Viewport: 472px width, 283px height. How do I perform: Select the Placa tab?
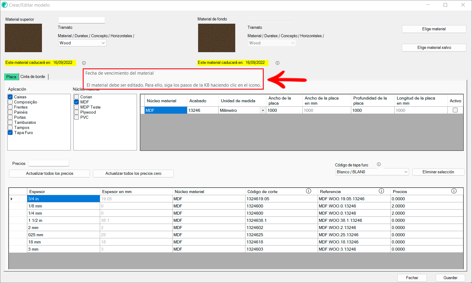[x=11, y=77]
